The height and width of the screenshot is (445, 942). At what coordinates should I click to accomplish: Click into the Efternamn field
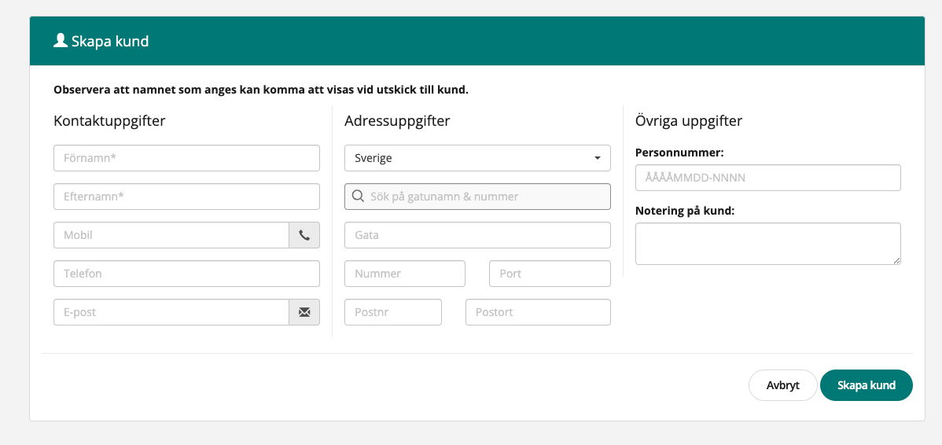click(186, 197)
